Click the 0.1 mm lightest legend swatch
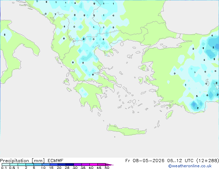This screenshot has width=219, height=169. tap(6, 165)
